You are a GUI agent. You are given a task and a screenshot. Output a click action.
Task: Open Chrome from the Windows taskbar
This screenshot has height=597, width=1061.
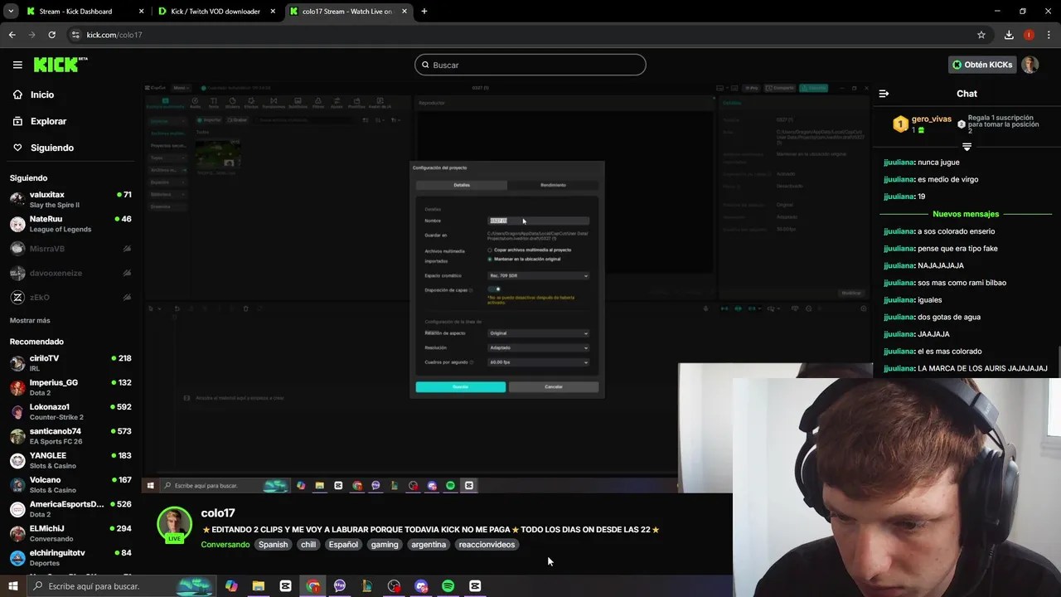click(x=312, y=586)
